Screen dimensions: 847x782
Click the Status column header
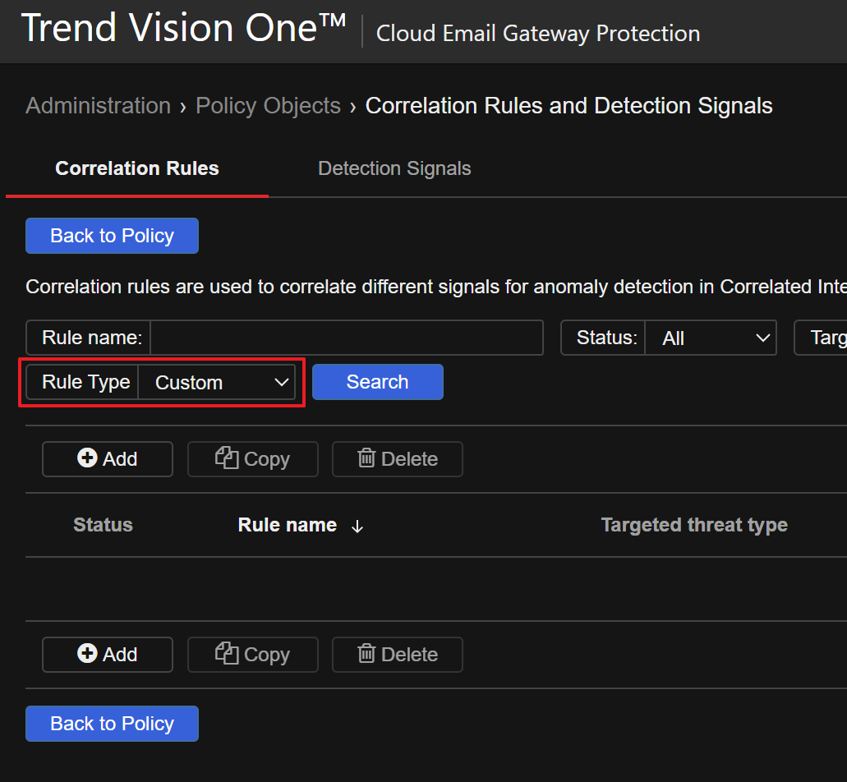pyautogui.click(x=103, y=525)
